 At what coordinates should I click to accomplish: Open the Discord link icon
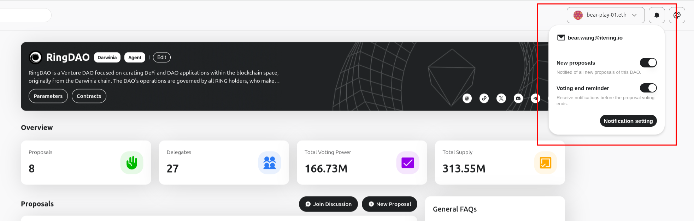point(518,98)
